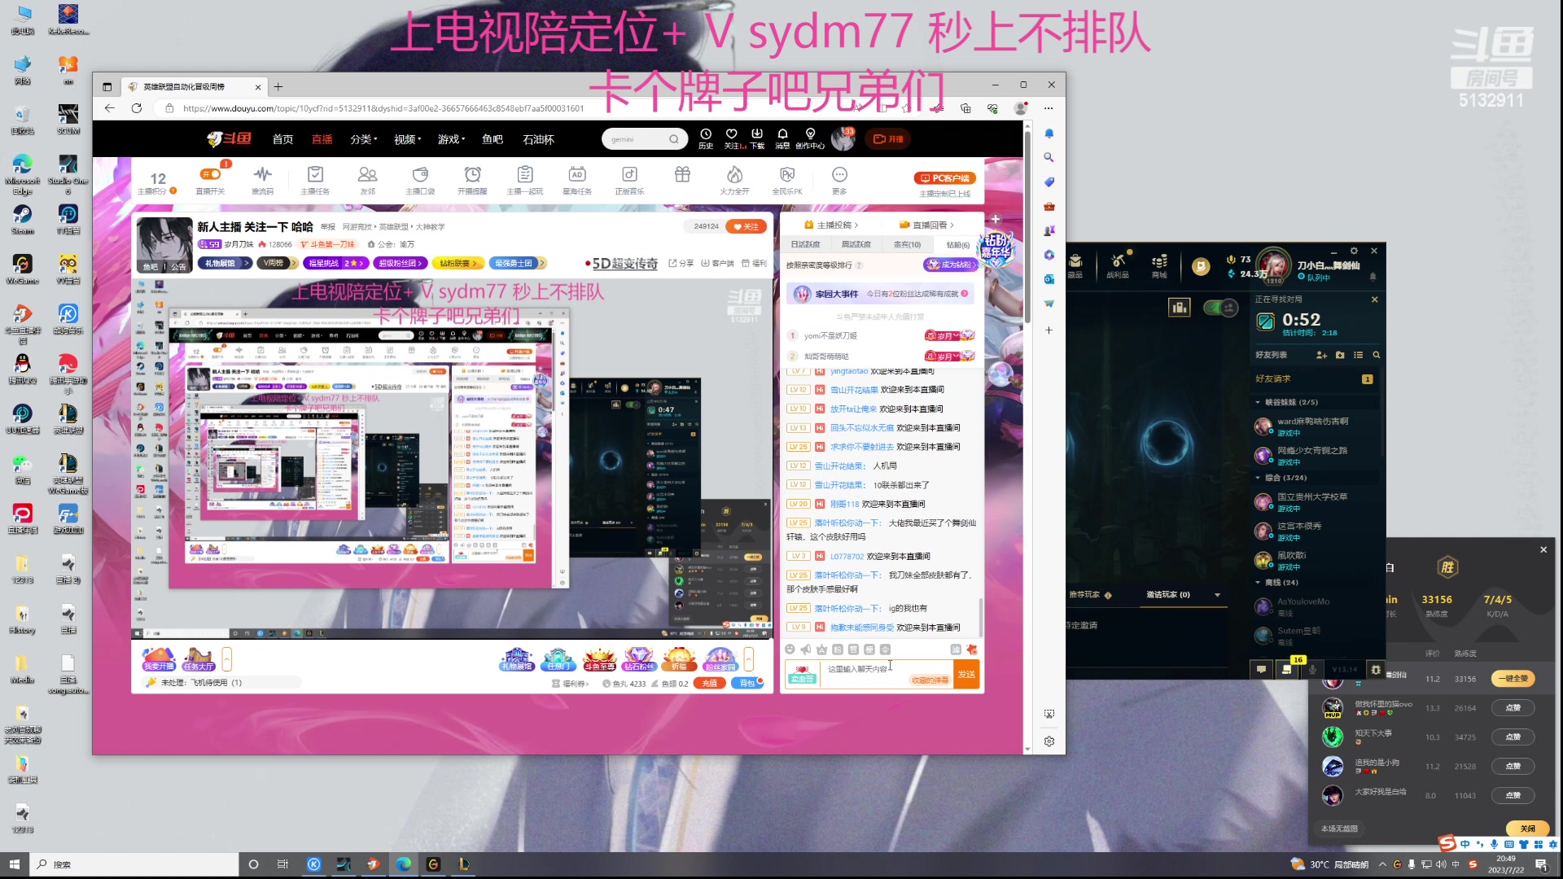Click the 火力全开 flame icon
Viewport: 1563px width, 879px height.
point(735,175)
